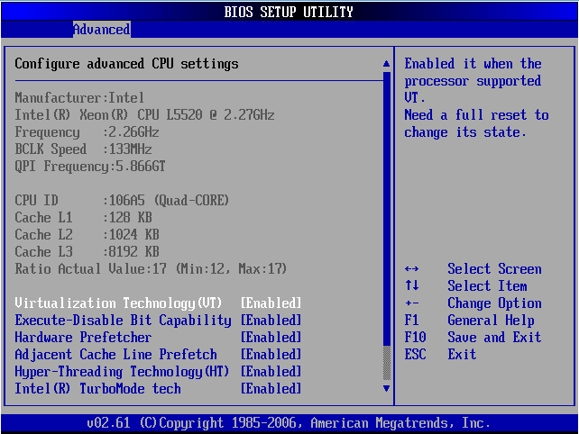Viewport: 579px width, 434px height.
Task: Click CPU ID :106A5 line
Action: click(122, 200)
